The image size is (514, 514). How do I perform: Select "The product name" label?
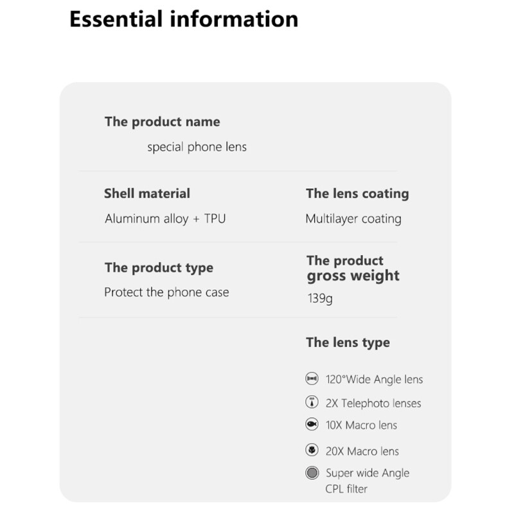[x=162, y=121]
